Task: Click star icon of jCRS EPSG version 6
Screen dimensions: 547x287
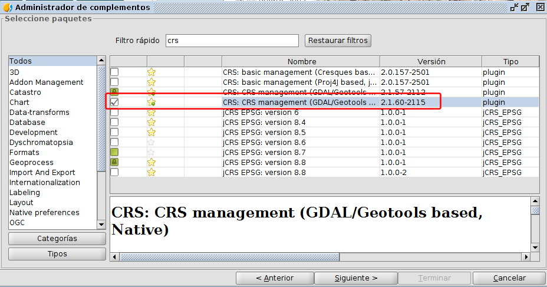Action: click(151, 113)
